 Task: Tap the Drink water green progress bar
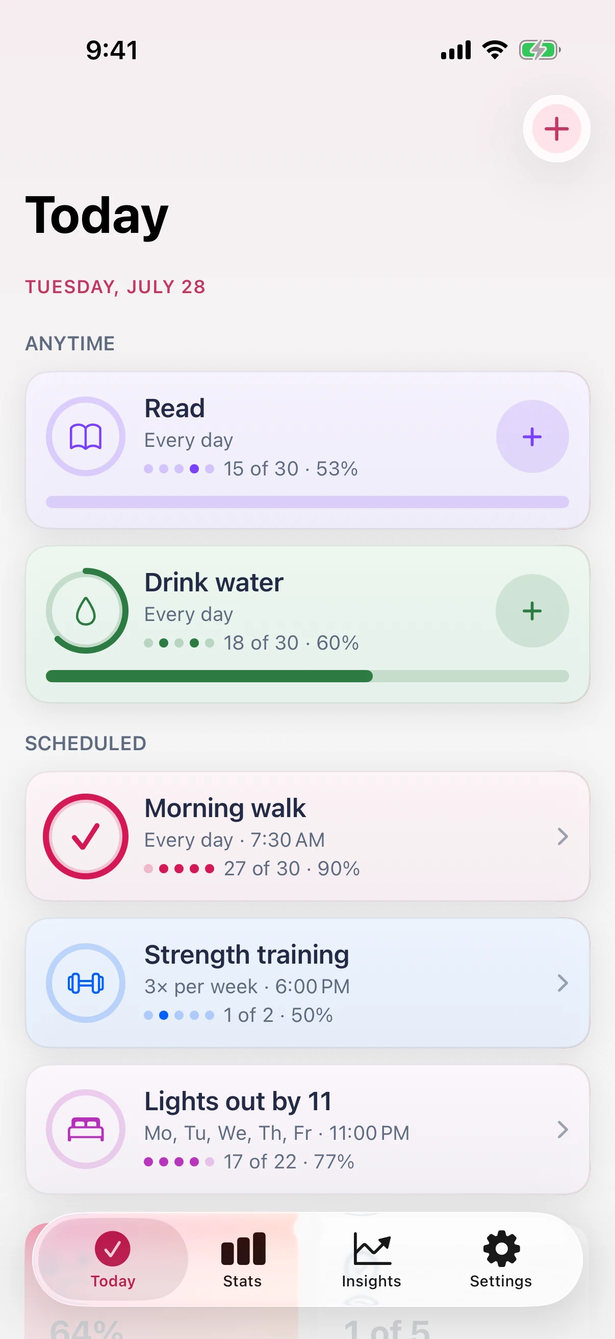(307, 676)
